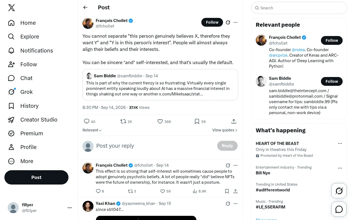Click the reply icon with 40 replies

(x=87, y=121)
